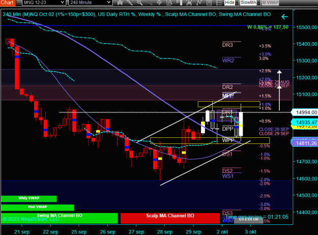Click the 25 sep date label
Screen dimensions: 318x235
point(79,232)
